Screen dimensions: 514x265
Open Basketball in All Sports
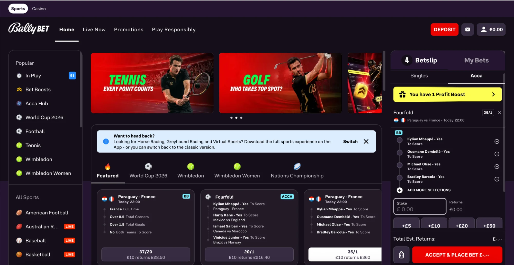point(46,254)
